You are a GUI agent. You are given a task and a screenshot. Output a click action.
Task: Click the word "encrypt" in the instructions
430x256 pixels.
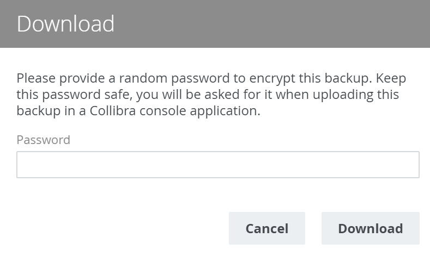click(x=258, y=78)
